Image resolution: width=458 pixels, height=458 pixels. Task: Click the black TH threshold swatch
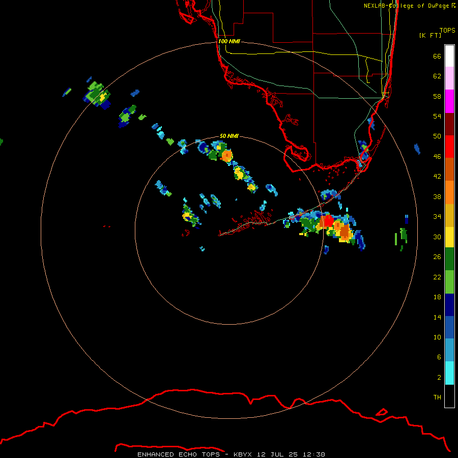[x=449, y=396]
